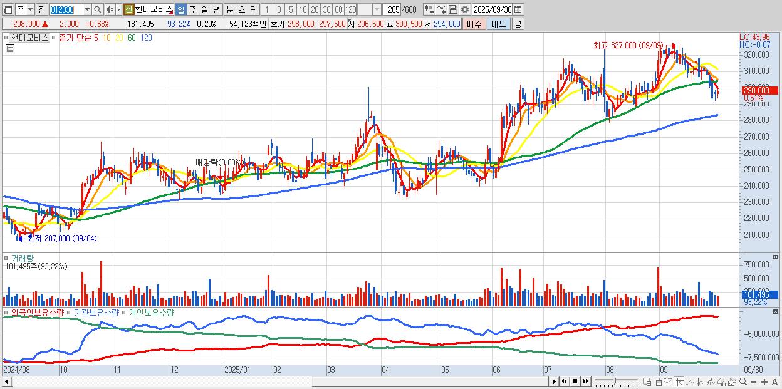This screenshot has height=389, width=782.
Task: Select the 초 second chart period
Action: pyautogui.click(x=242, y=9)
